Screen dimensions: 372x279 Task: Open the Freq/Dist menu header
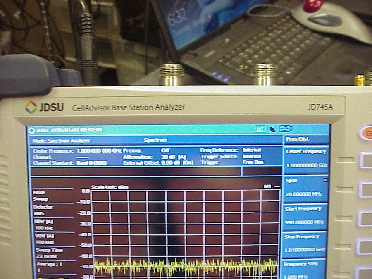(x=306, y=139)
